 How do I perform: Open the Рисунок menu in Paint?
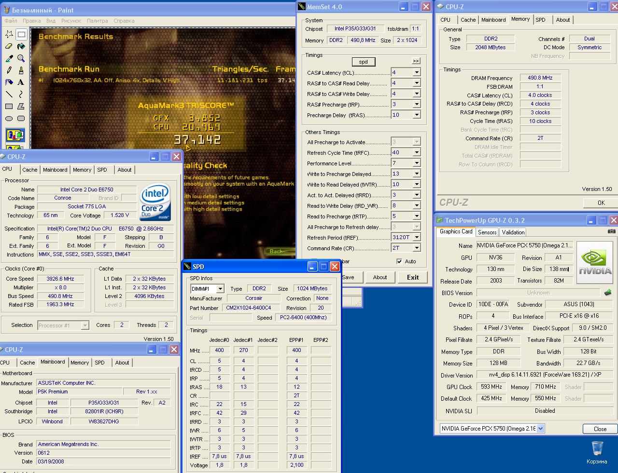[71, 21]
